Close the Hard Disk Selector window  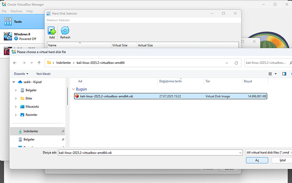(x=235, y=13)
